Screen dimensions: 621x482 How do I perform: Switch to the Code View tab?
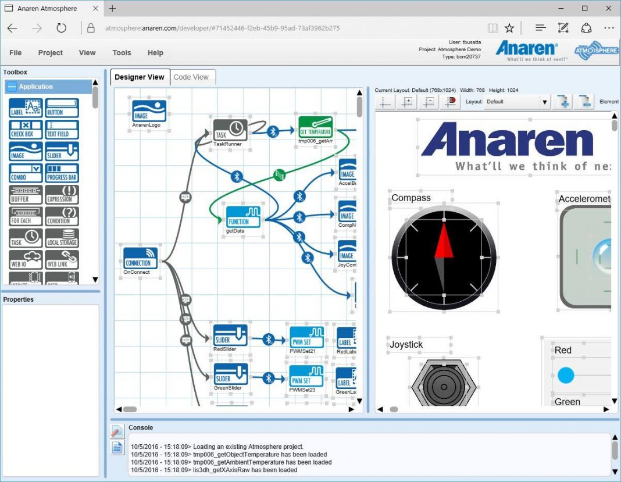(191, 77)
